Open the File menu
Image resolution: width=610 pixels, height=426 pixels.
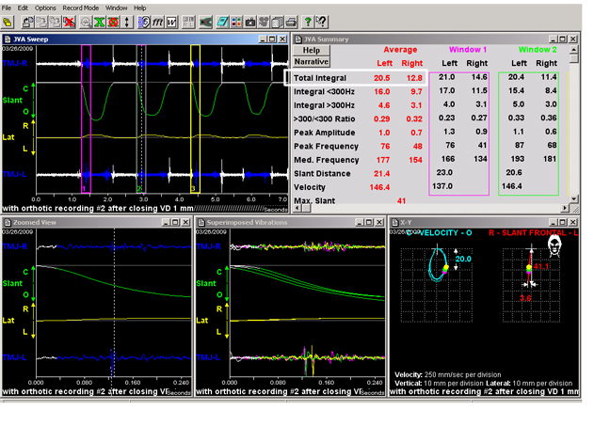[8, 7]
